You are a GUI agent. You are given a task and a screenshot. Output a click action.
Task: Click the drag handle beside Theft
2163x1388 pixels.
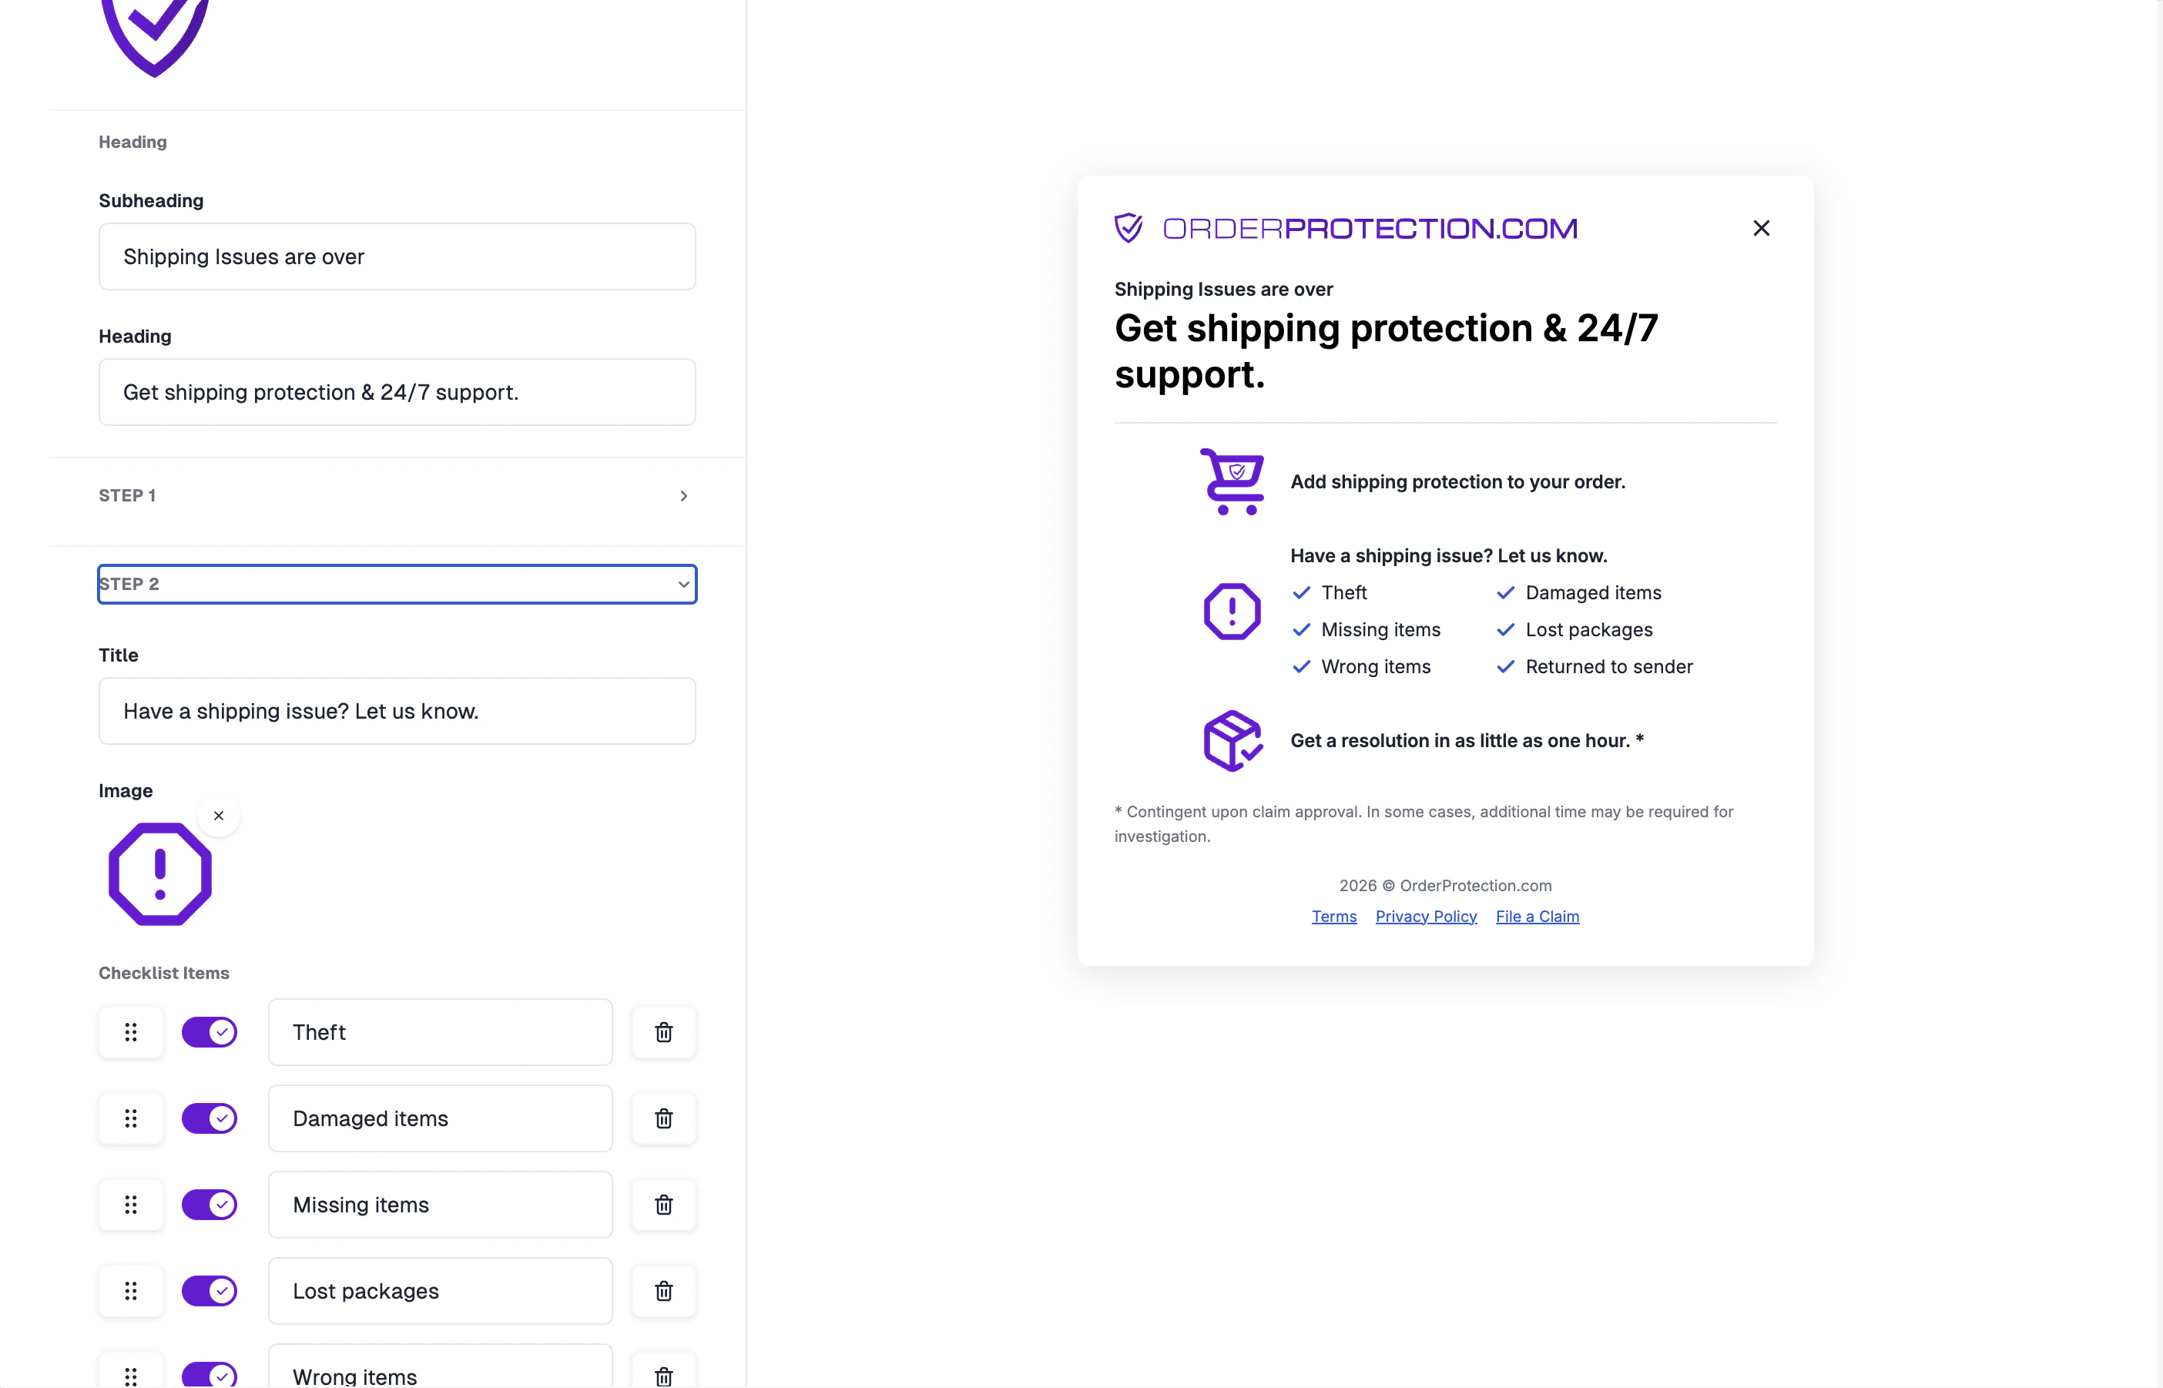click(x=131, y=1032)
